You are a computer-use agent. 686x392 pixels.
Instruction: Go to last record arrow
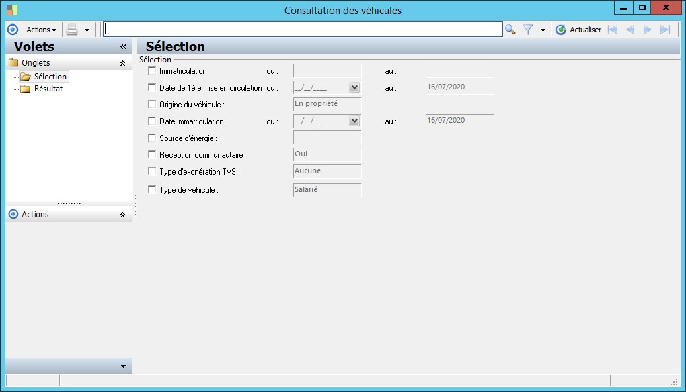pos(665,30)
